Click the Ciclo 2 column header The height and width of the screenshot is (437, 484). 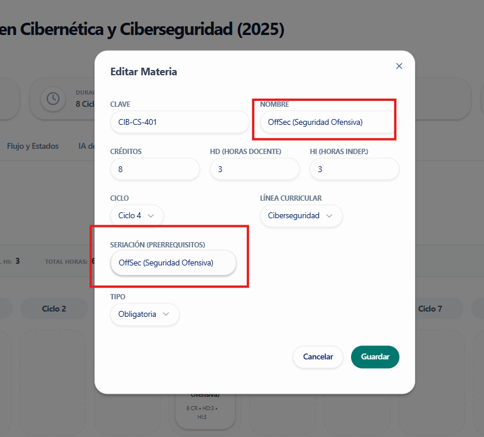54,309
